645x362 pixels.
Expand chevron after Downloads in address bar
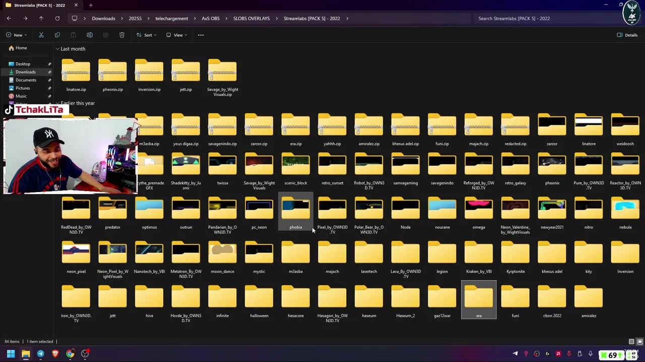click(x=122, y=19)
